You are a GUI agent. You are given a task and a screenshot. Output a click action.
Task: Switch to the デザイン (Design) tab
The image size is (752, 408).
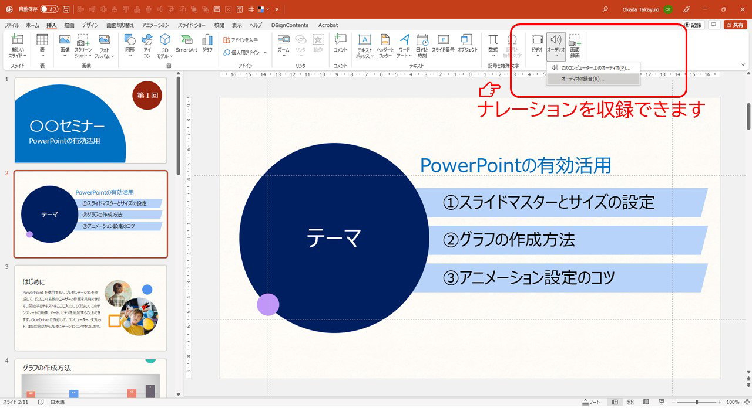point(90,25)
